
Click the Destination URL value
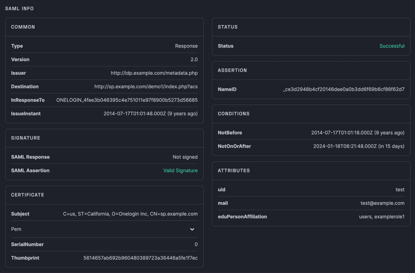146,87
